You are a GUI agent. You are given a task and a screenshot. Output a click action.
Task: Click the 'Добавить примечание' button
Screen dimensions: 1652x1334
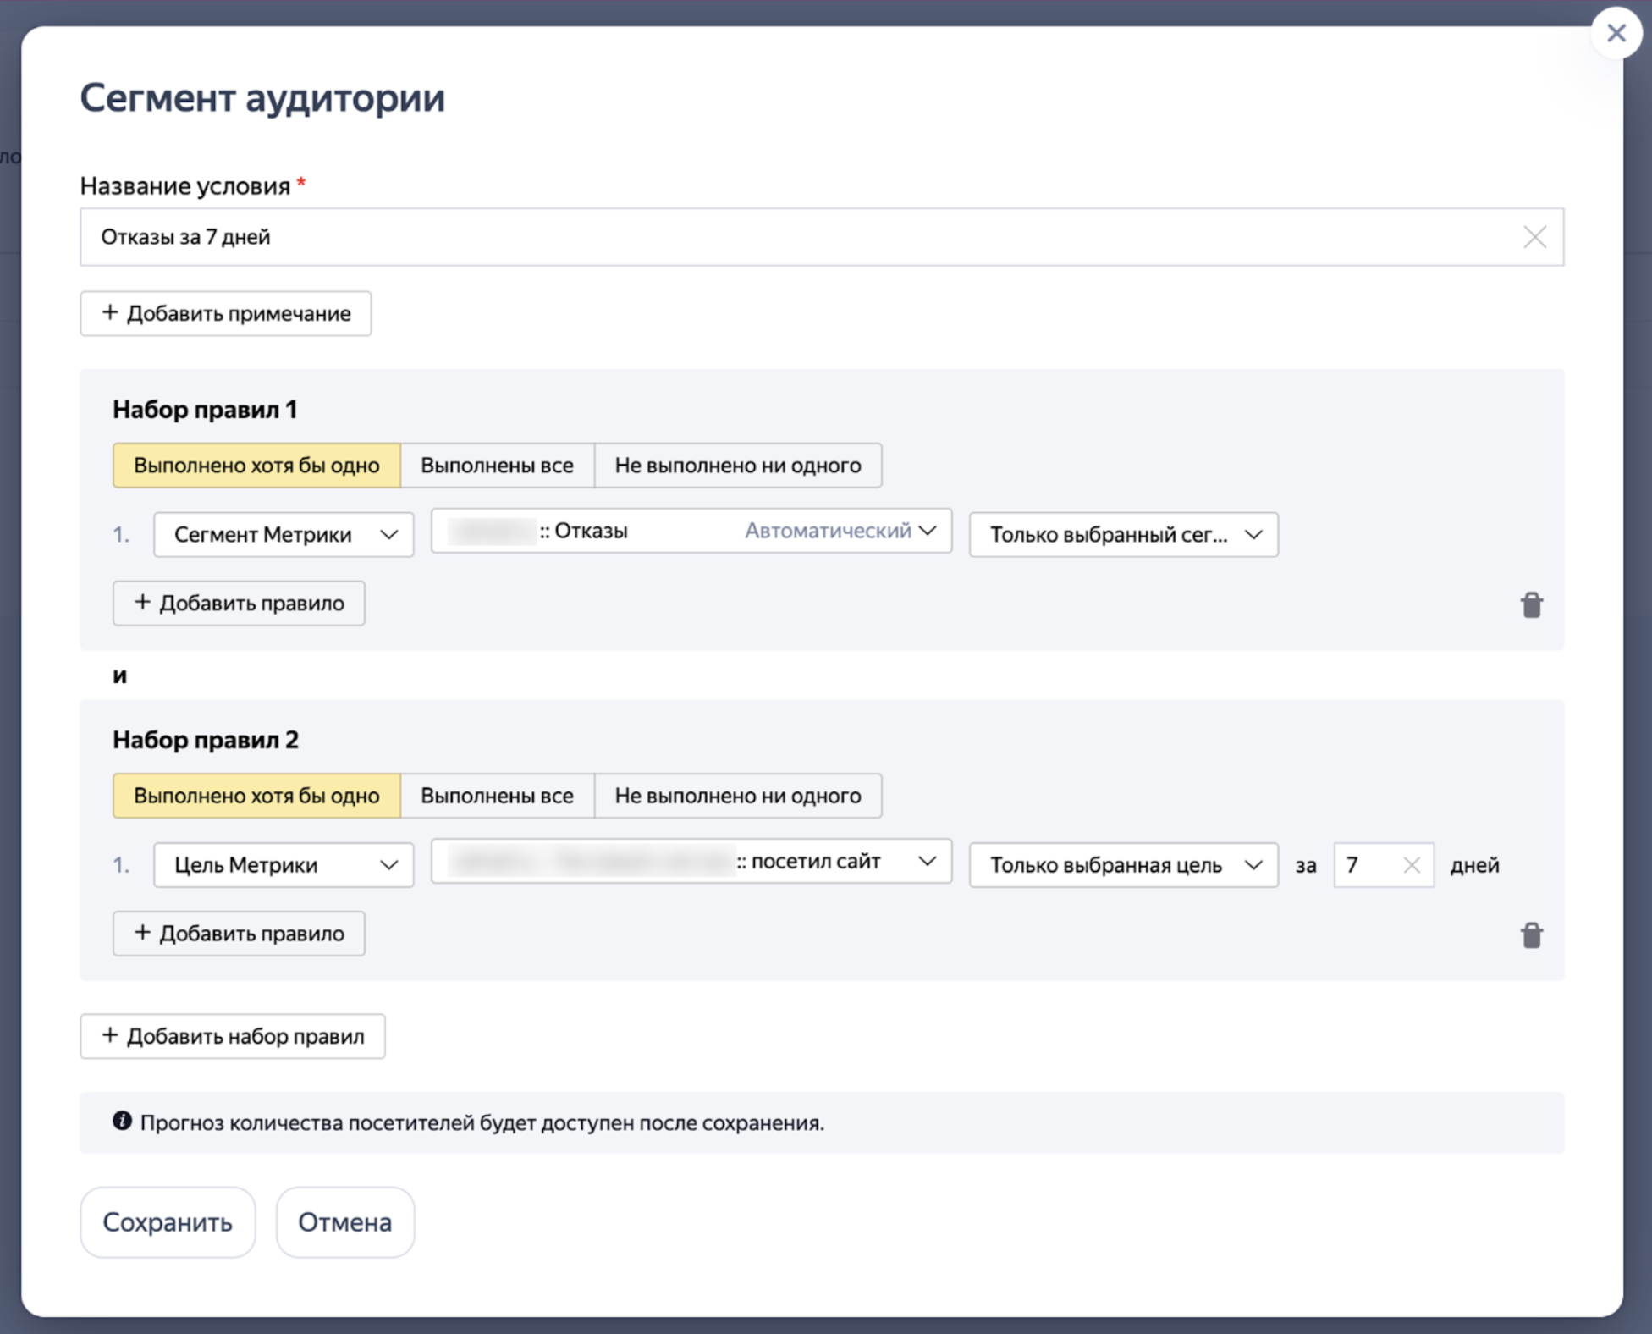tap(225, 314)
